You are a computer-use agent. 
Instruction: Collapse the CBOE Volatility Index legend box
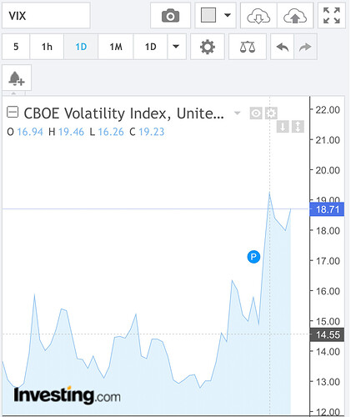click(x=13, y=113)
